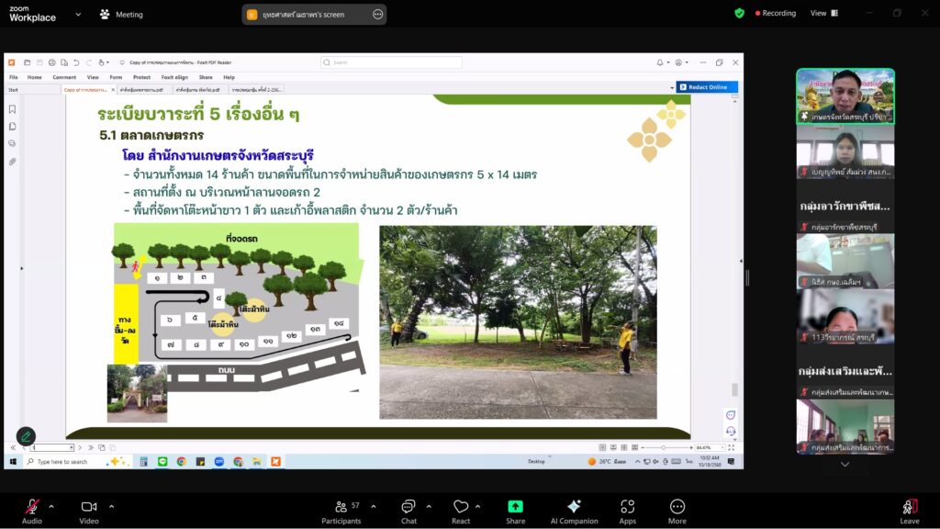This screenshot has width=940, height=529.
Task: Click the green encryption shield icon
Action: point(739,14)
